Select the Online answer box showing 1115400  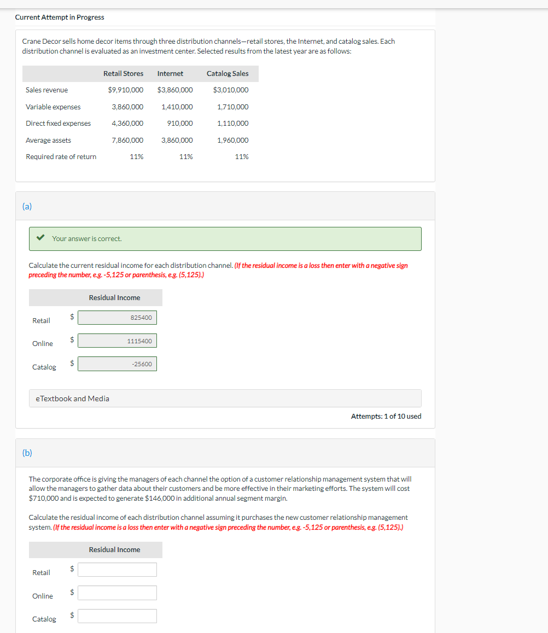pos(117,341)
